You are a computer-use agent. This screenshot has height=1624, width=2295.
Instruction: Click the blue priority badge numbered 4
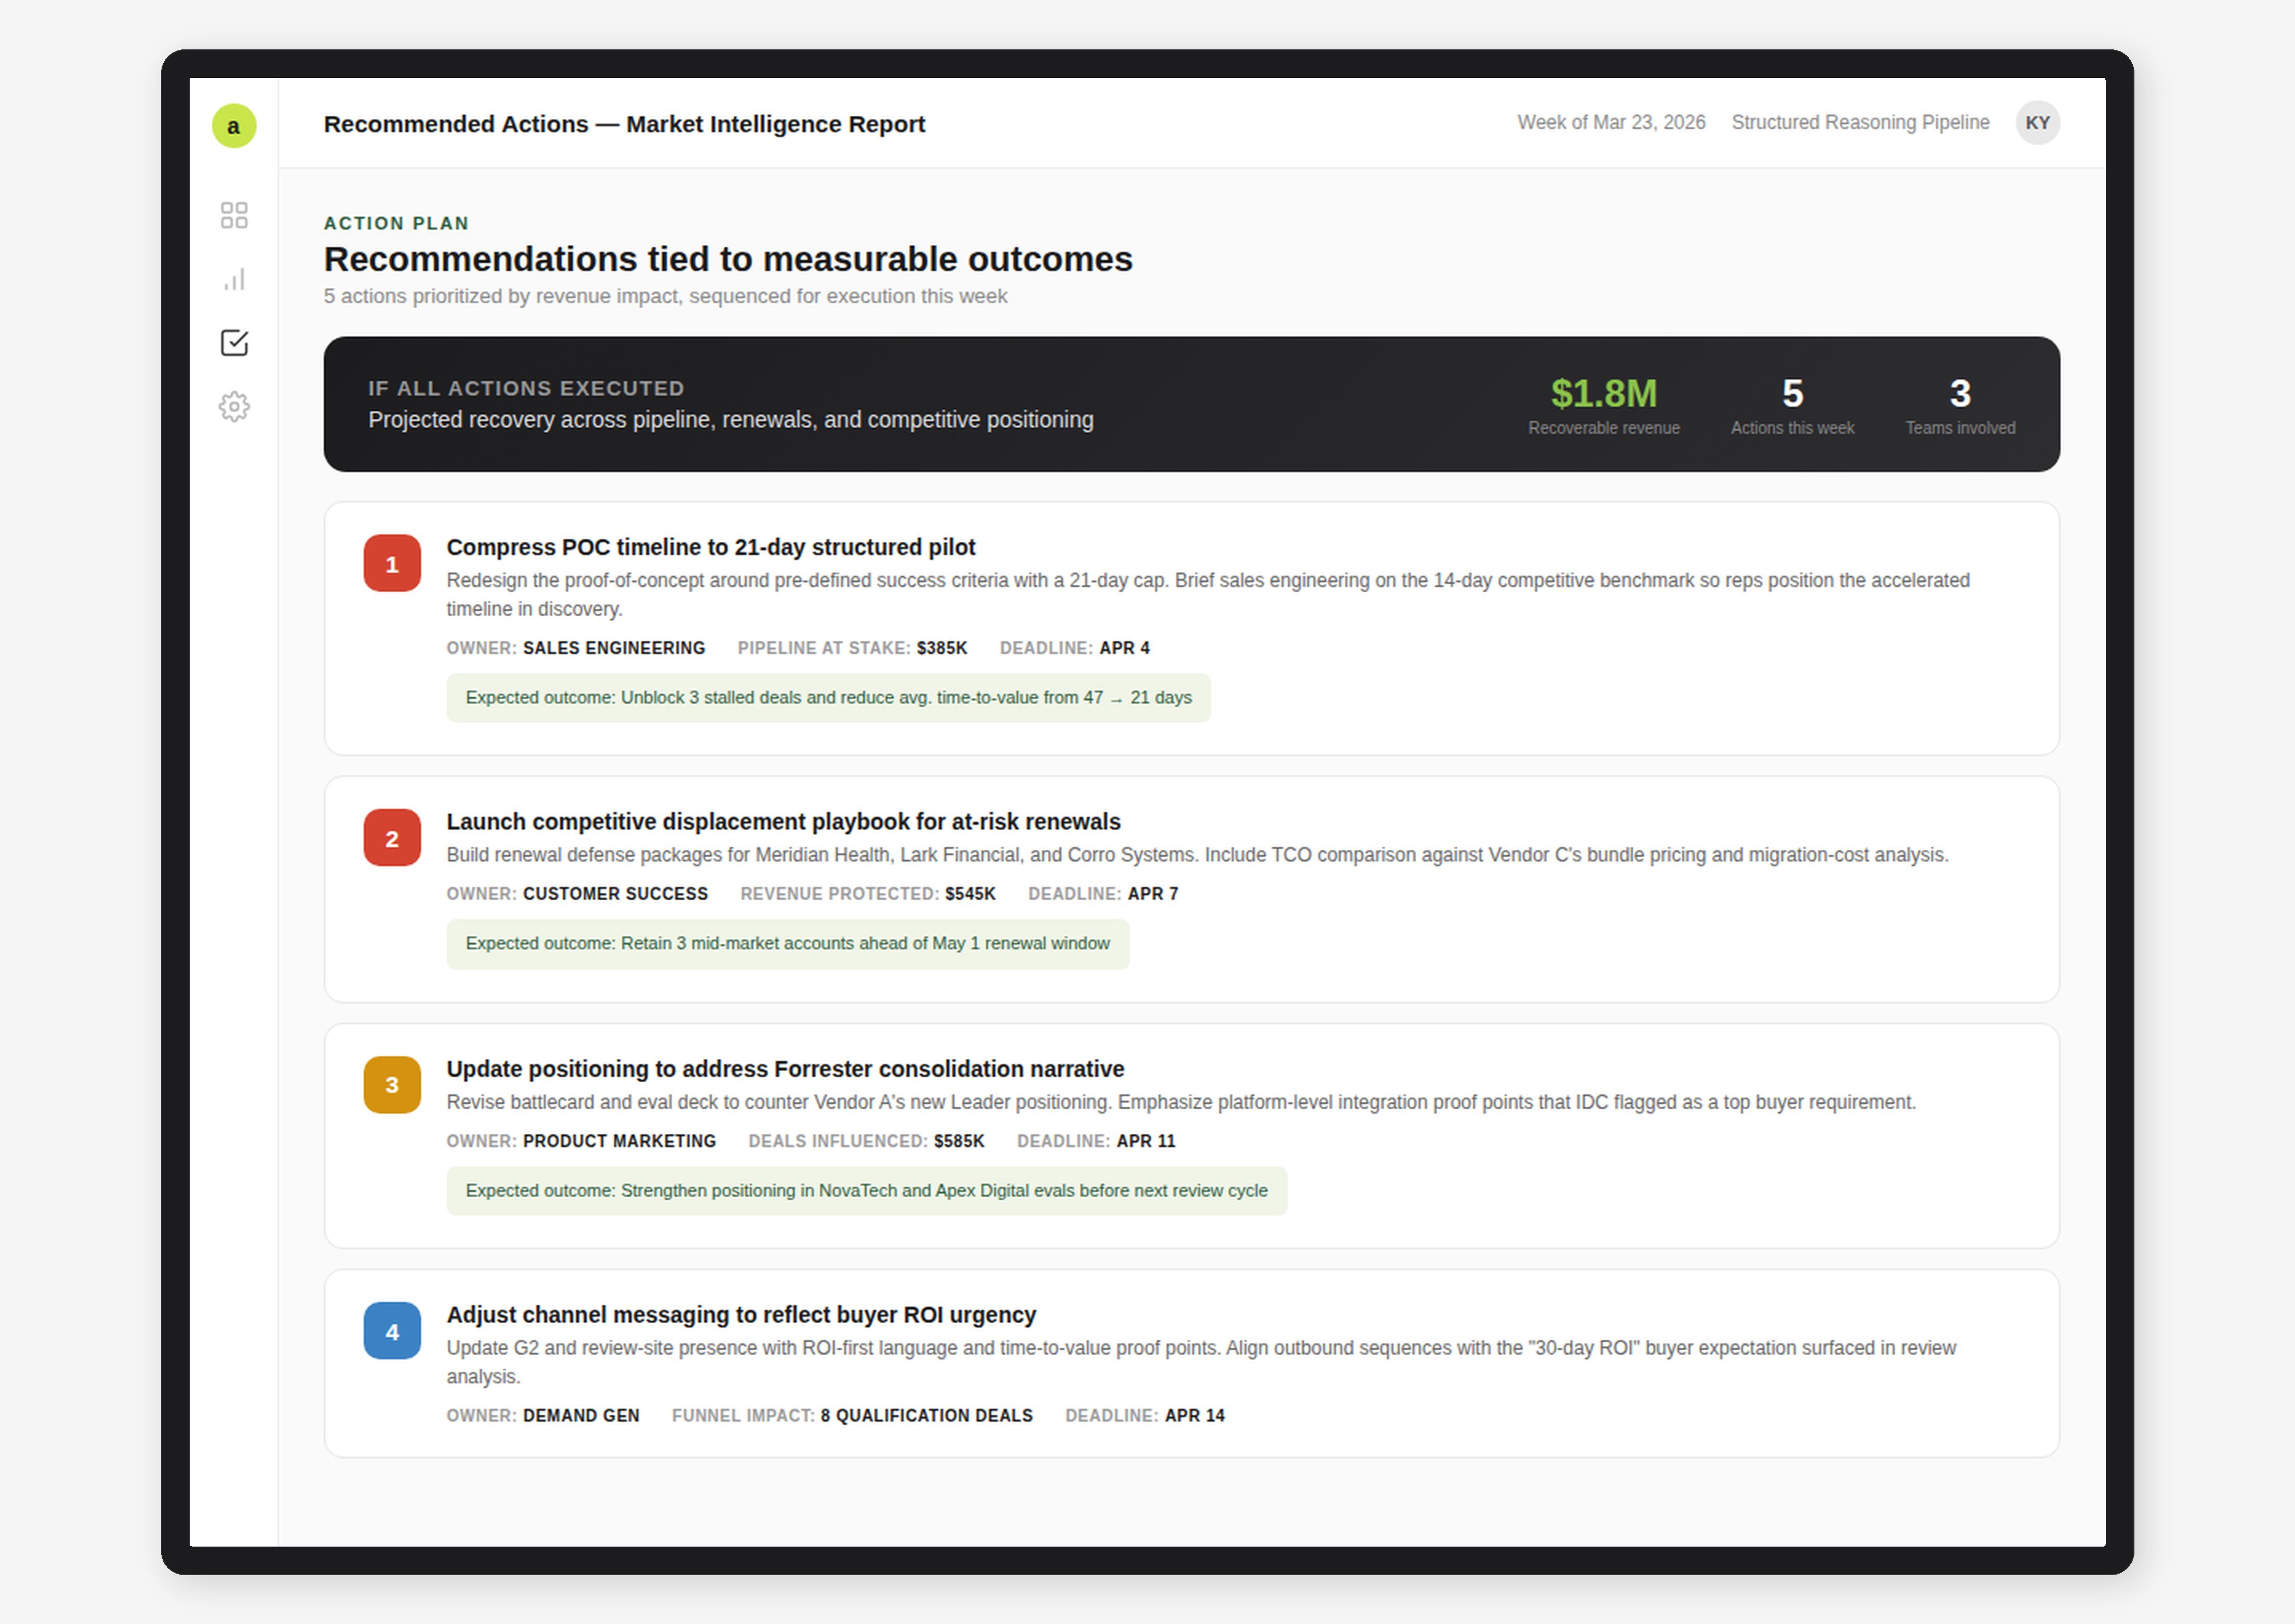point(391,1331)
